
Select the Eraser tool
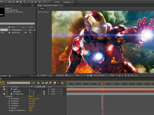click(35, 2)
